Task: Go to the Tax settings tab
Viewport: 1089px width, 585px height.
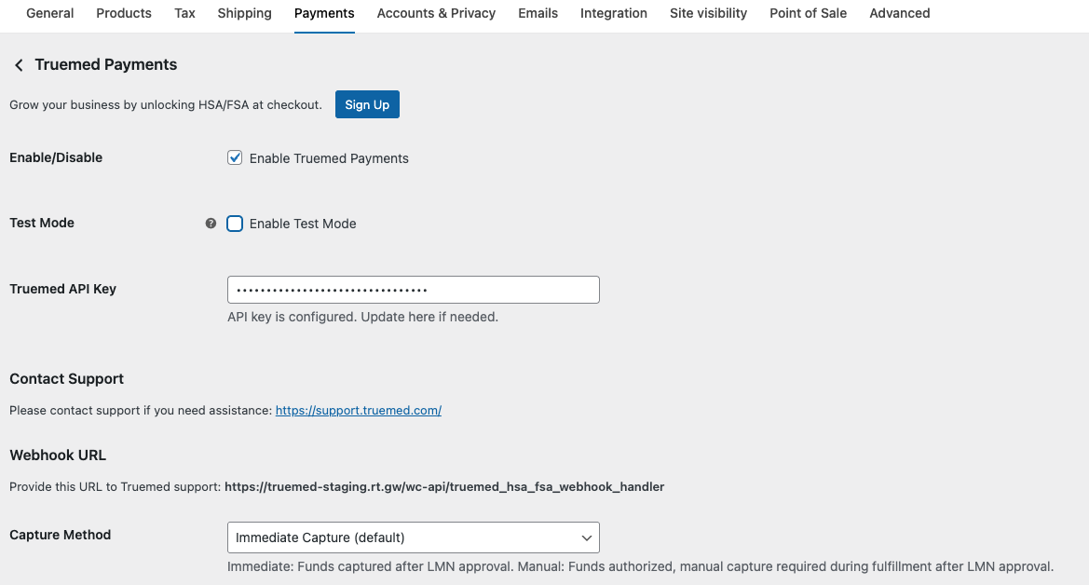Action: [x=184, y=13]
